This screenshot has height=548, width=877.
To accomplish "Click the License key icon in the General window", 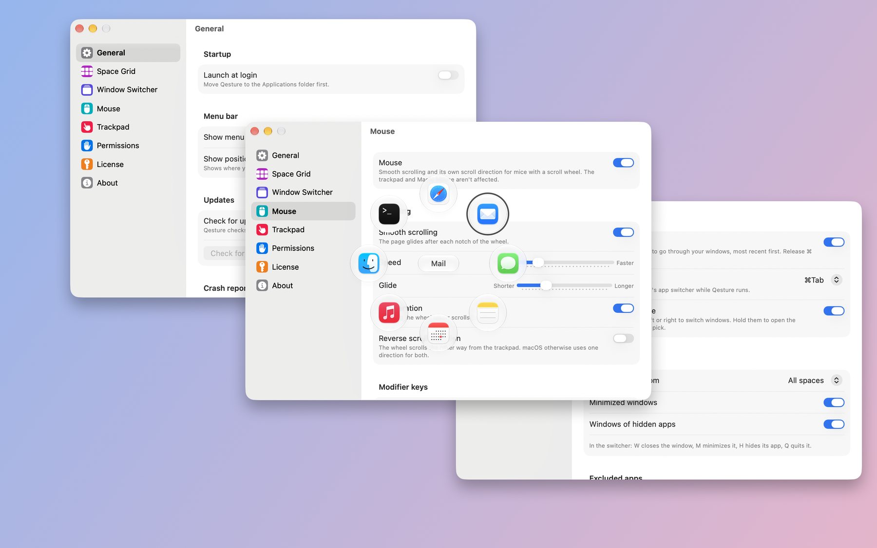I will pyautogui.click(x=87, y=164).
